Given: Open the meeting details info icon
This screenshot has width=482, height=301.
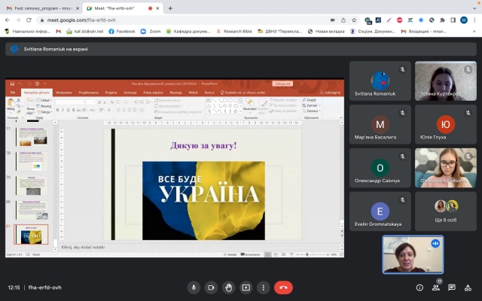Looking at the screenshot, I should pyautogui.click(x=419, y=287).
